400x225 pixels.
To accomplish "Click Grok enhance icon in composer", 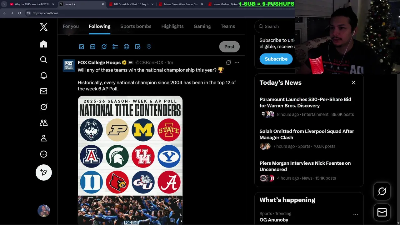I will pyautogui.click(x=104, y=47).
